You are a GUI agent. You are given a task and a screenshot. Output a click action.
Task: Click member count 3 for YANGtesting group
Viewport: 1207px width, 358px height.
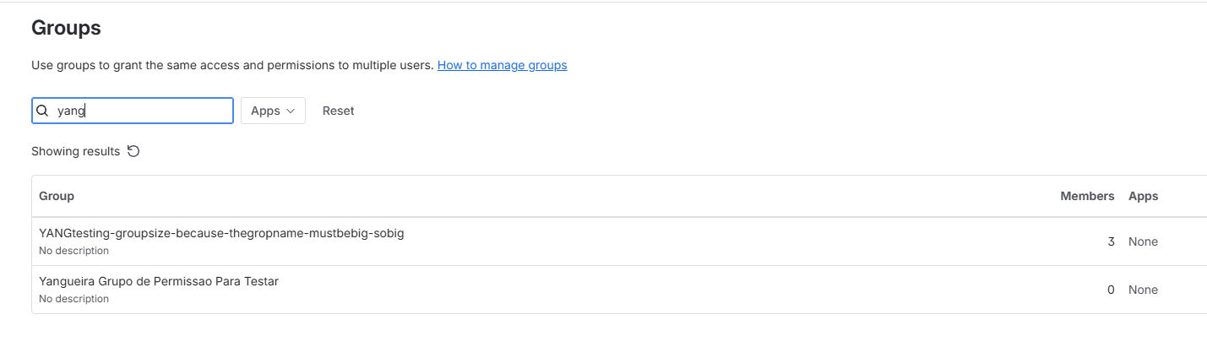click(x=1111, y=241)
